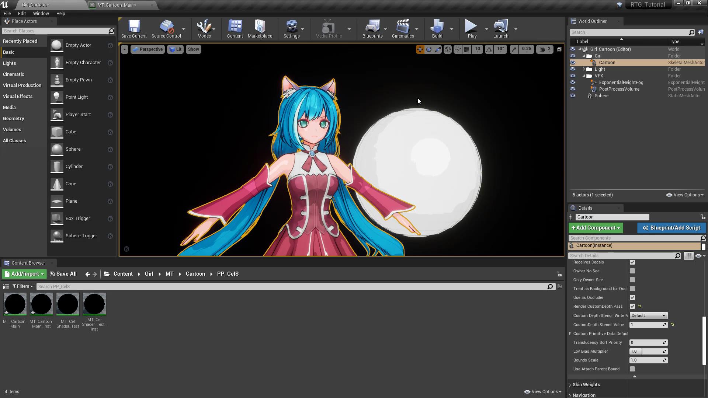This screenshot has height=398, width=708.
Task: Switch to the MT_Cartoon_Main tab
Action: (x=117, y=5)
